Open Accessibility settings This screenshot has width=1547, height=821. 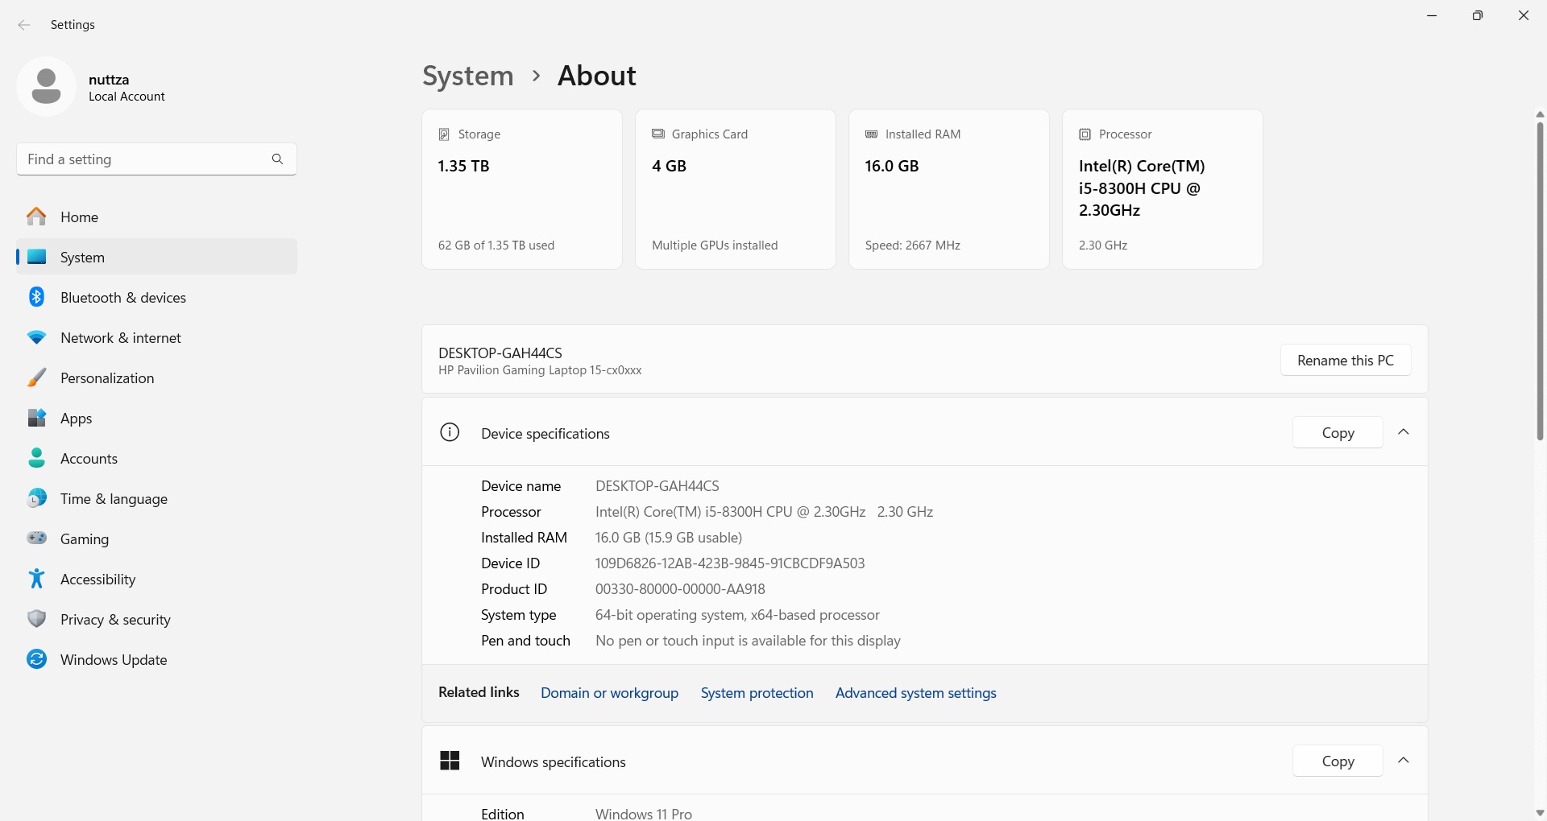(x=156, y=579)
